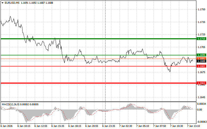Click the 7 Jan 10:30 time label
Image resolution: width=207 pixels, height=129 pixels.
point(177,126)
